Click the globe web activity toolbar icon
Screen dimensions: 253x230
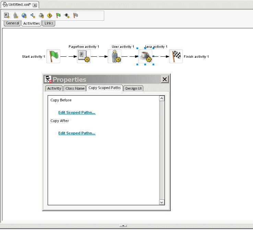point(24,15)
